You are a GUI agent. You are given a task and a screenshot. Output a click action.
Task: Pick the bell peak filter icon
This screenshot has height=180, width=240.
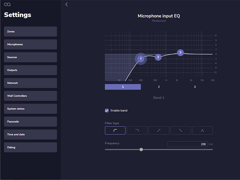pyautogui.click(x=202, y=130)
